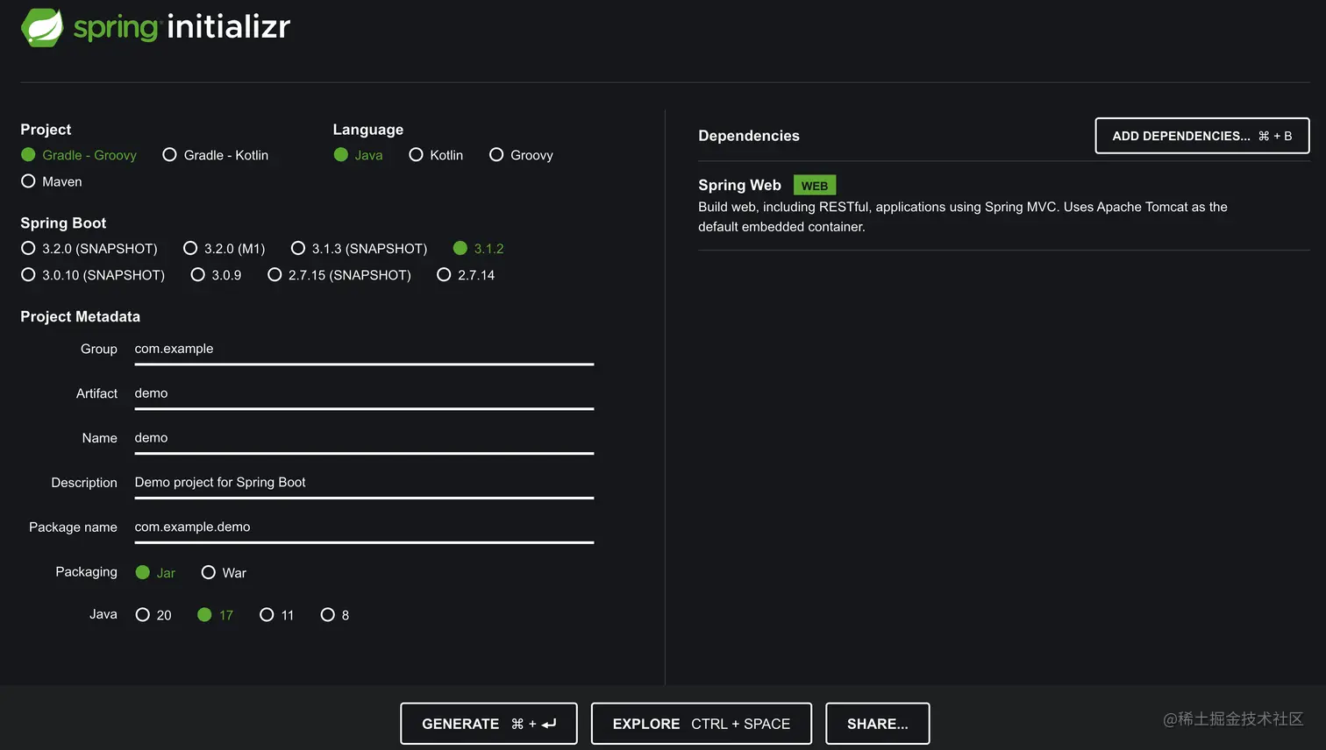This screenshot has width=1326, height=750.
Task: Focus the Name input field
Action: (364, 438)
